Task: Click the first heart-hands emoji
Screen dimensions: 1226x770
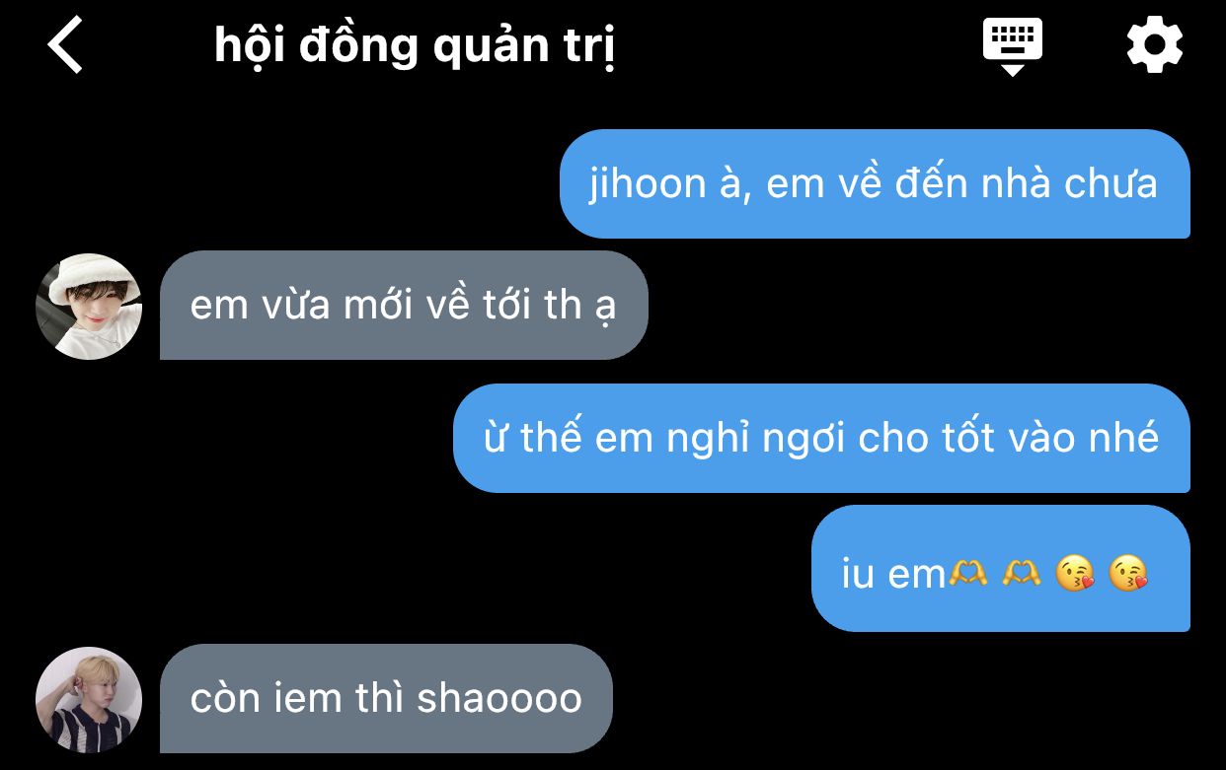Action: pos(967,572)
